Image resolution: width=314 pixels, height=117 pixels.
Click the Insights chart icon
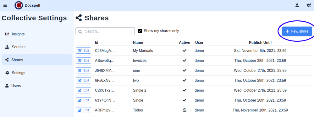[x=7, y=34]
